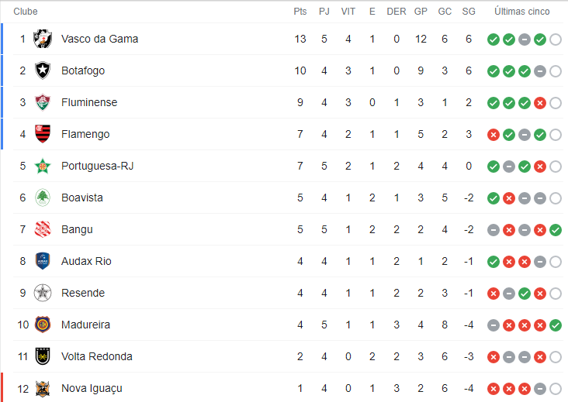Click the Portuguesa-RJ green star crest
The width and height of the screenshot is (568, 402).
(x=43, y=166)
